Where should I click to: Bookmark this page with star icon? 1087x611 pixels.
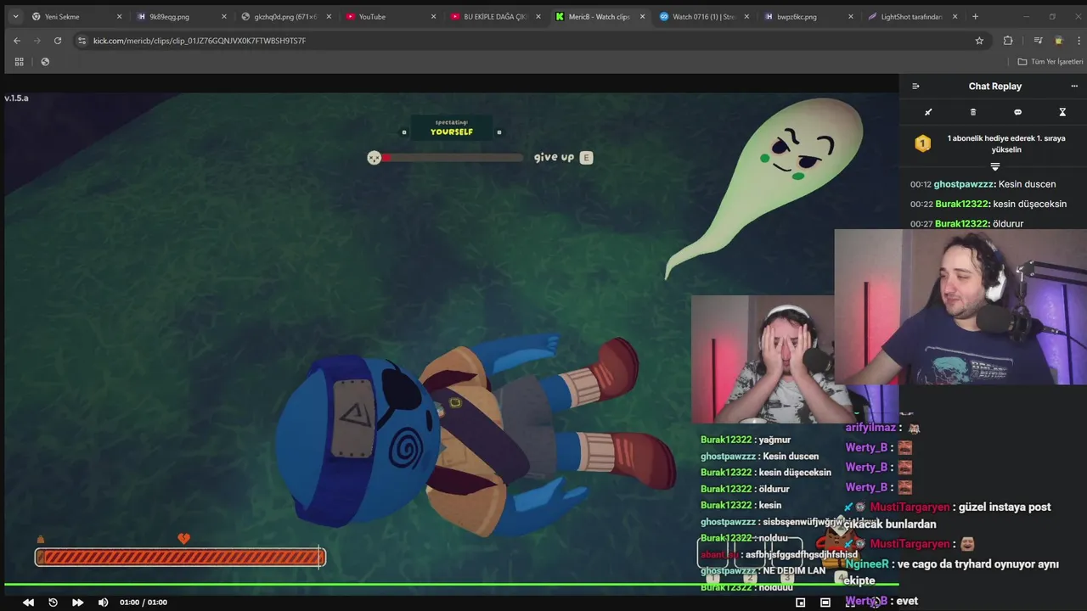[x=979, y=40]
